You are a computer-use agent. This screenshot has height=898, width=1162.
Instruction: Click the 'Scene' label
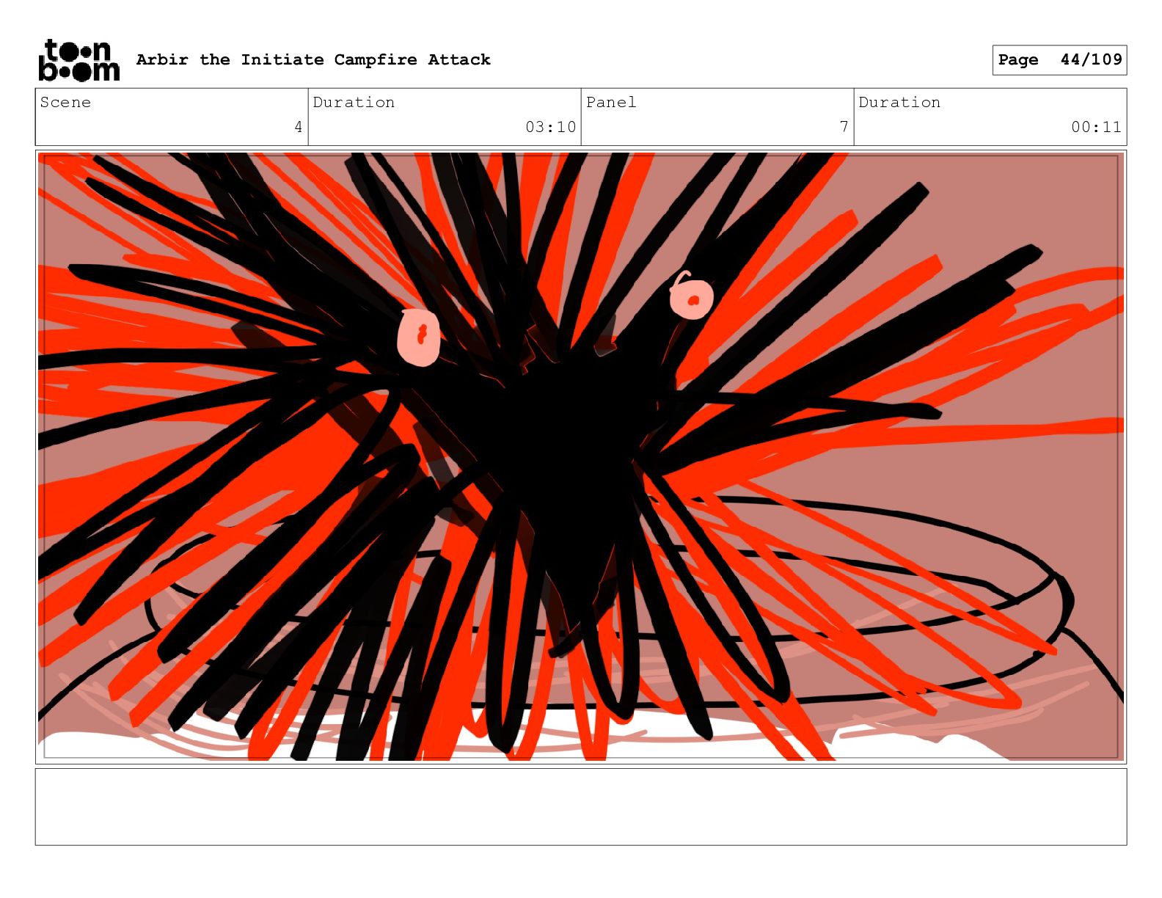click(65, 102)
